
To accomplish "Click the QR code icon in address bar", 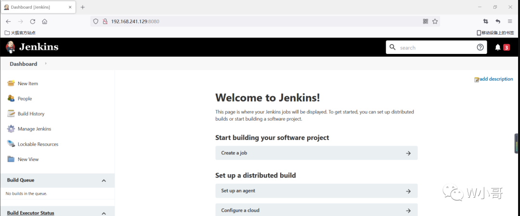I will [x=426, y=22].
